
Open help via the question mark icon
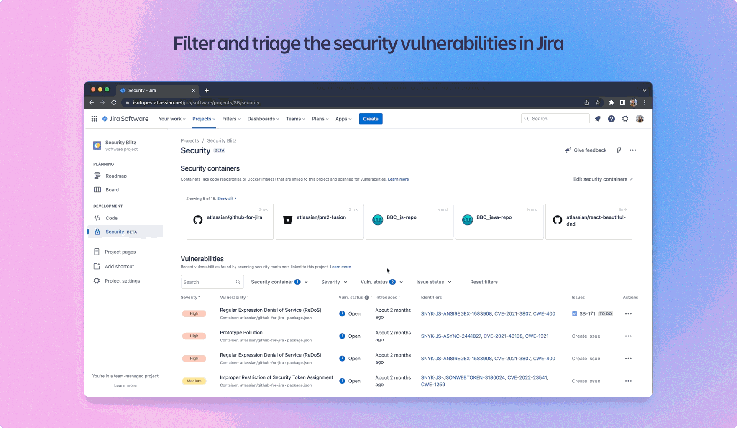(612, 119)
